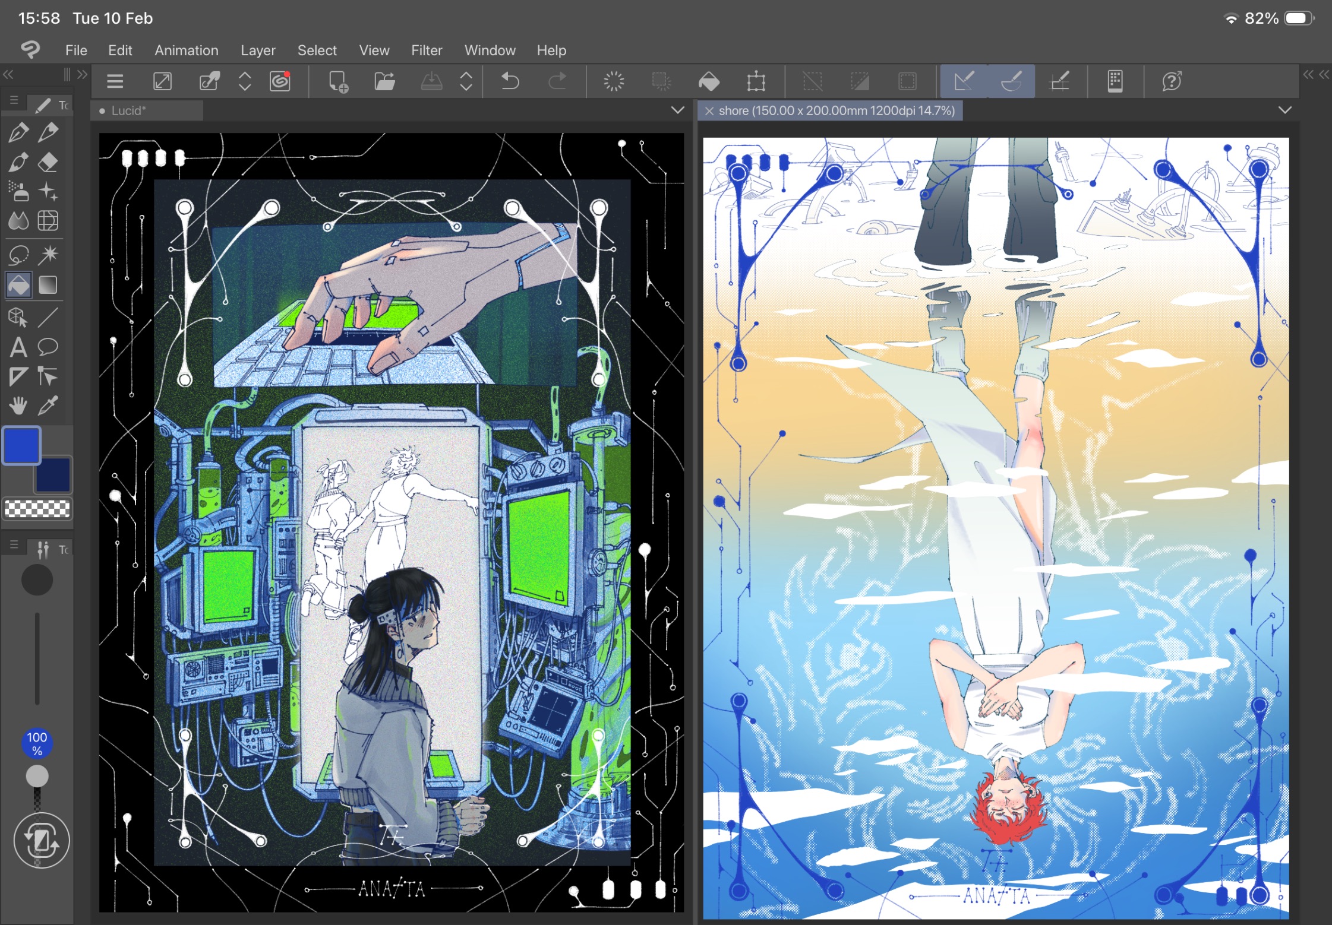
Task: Expand the shore canvas tab list chevron
Action: 1284,110
